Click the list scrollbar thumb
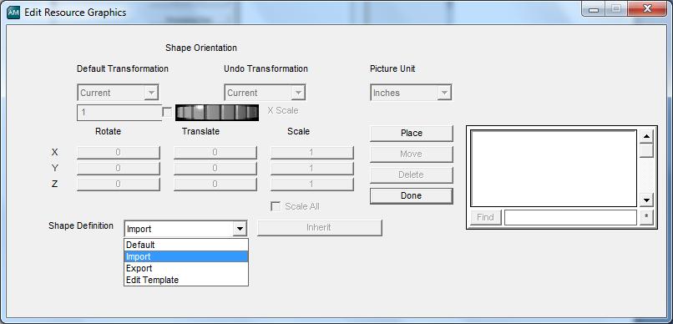The image size is (673, 324). click(646, 151)
